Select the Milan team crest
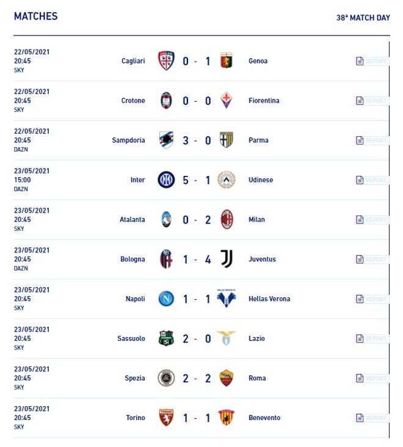The image size is (403, 447). pyautogui.click(x=227, y=219)
